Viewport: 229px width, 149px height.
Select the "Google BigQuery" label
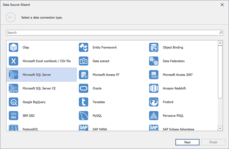(34, 102)
